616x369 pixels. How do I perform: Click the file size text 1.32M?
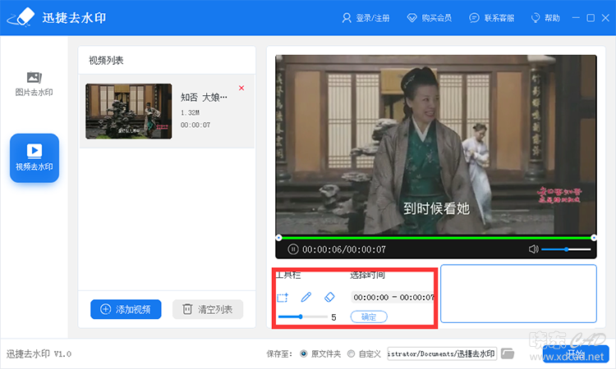(191, 112)
